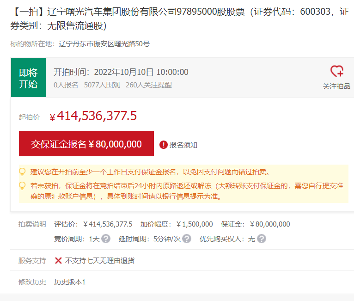Click the 修改历史 label
This screenshot has width=354, height=301.
tap(32, 282)
